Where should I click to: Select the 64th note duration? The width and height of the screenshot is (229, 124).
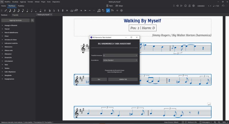click(10, 11)
